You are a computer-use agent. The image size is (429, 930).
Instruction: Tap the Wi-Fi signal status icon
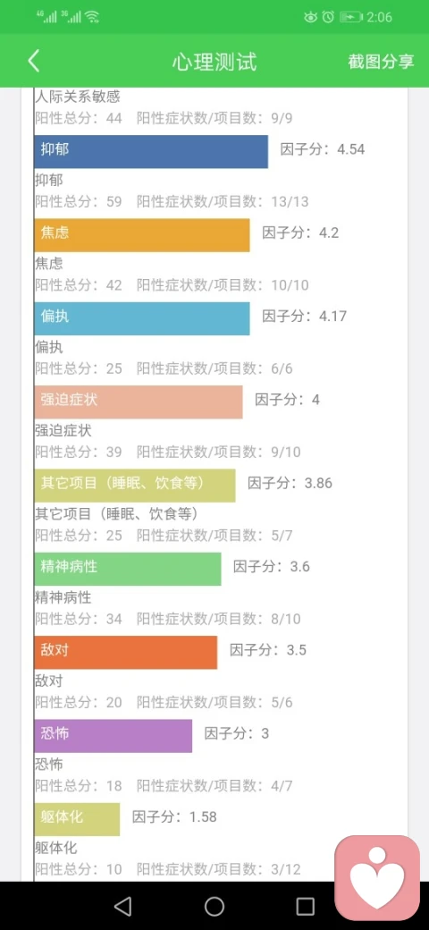[92, 17]
